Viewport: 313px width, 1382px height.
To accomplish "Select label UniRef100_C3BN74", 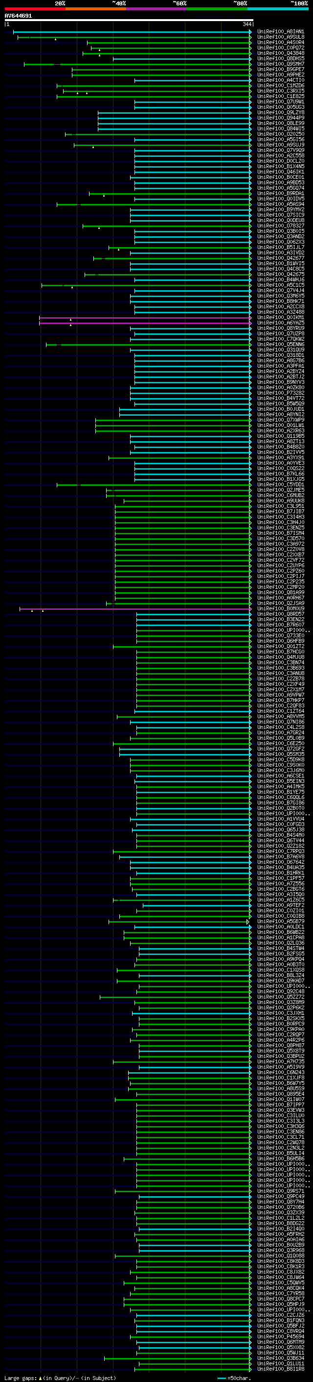I will pyautogui.click(x=280, y=663).
